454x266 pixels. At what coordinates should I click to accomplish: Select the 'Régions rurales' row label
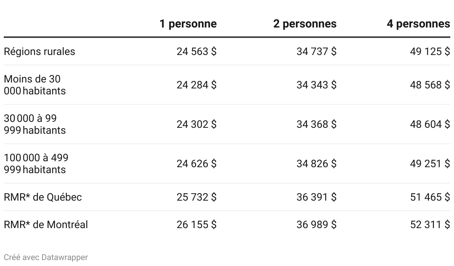[39, 52]
